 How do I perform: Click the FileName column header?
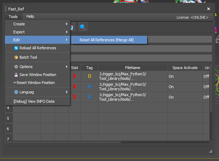tap(133, 68)
